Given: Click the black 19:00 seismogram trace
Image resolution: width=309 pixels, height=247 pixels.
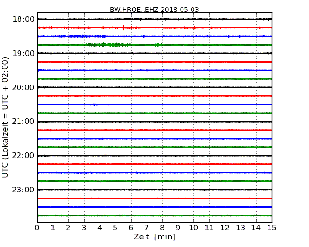Looking at the screenshot, I should 154,53.
